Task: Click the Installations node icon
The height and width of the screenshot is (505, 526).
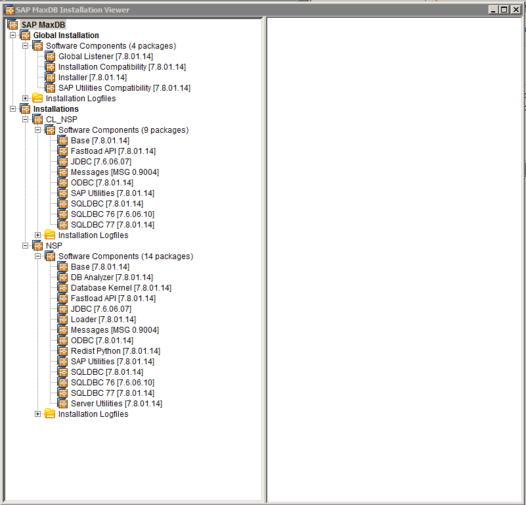Action: click(x=25, y=109)
